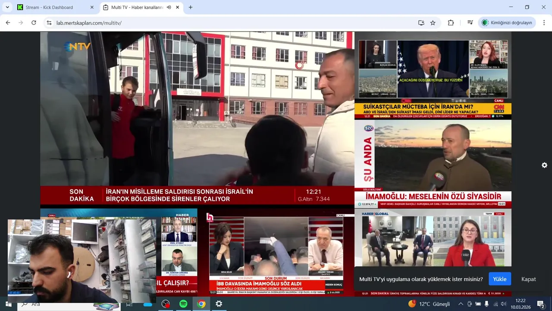
Task: Open the Multi TV settings gear
Action: pos(544,165)
